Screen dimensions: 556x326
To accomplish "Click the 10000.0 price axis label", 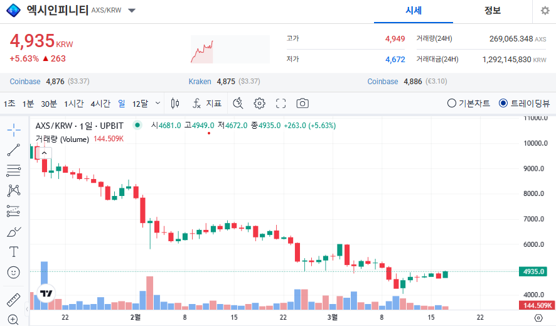I will 535,143.
